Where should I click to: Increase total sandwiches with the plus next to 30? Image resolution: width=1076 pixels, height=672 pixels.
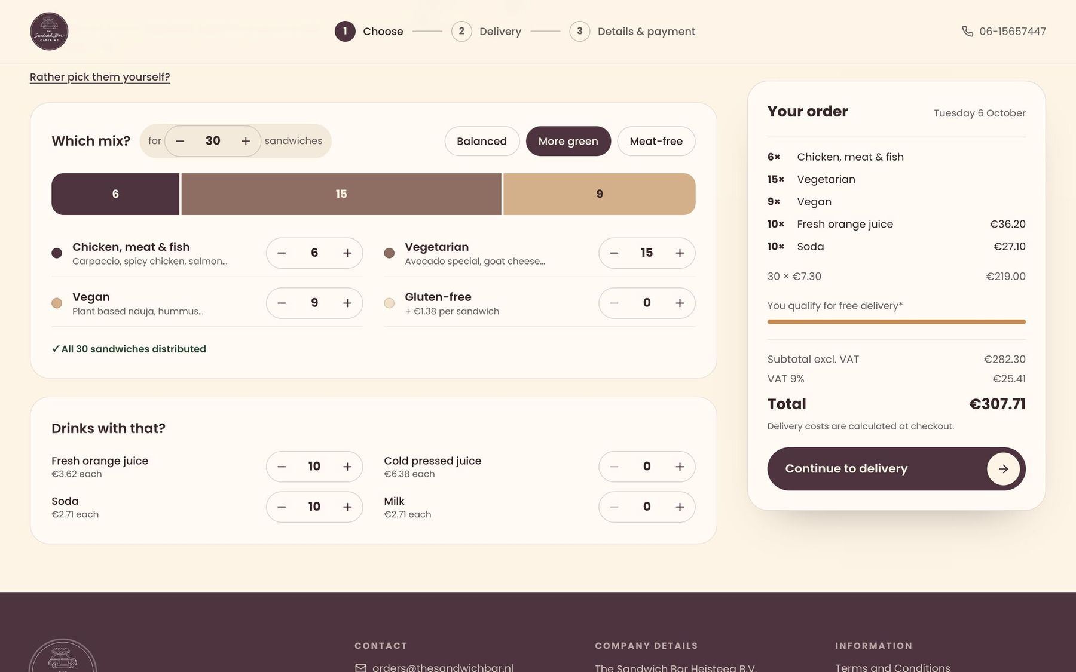(246, 141)
